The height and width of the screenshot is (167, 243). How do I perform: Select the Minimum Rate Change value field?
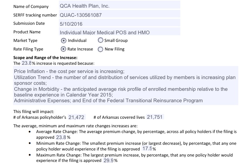click(147, 149)
